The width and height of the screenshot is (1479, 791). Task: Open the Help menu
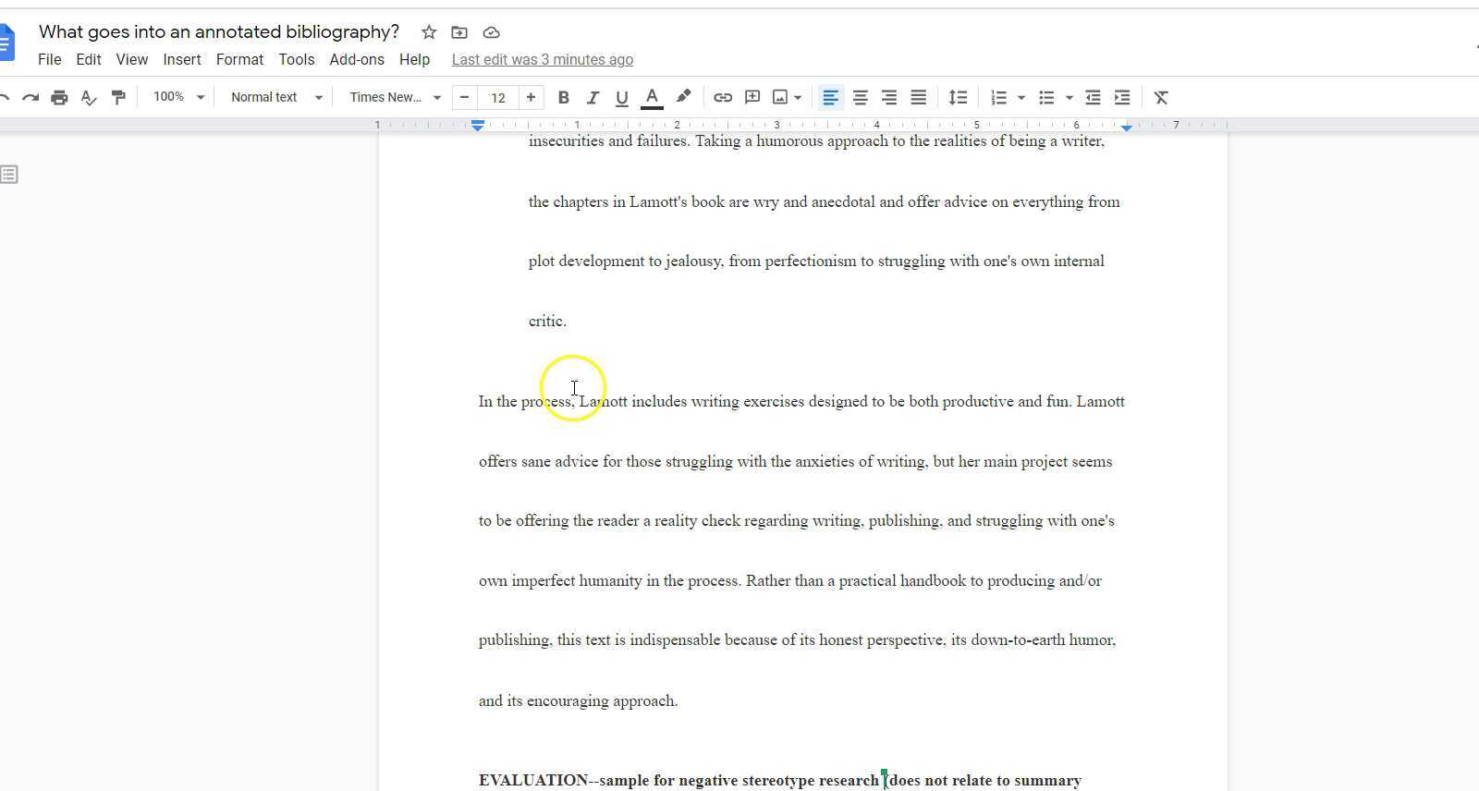(414, 59)
